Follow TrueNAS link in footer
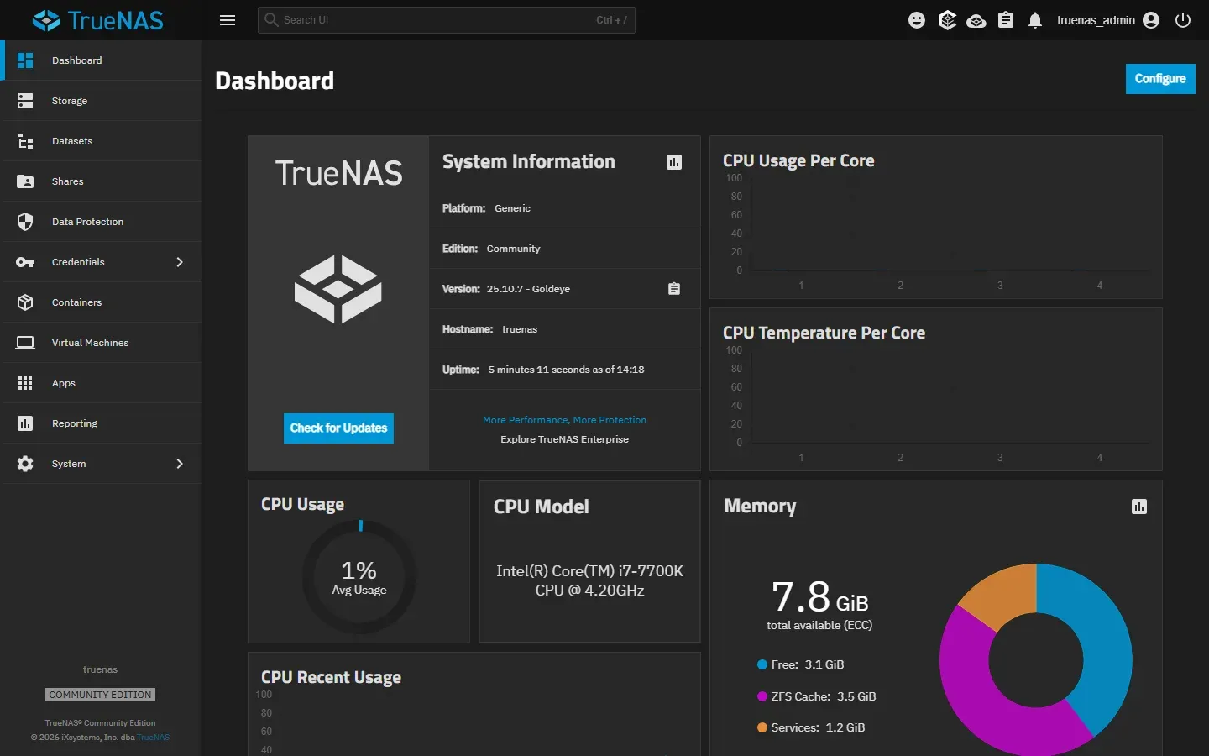1209x756 pixels. click(x=154, y=738)
